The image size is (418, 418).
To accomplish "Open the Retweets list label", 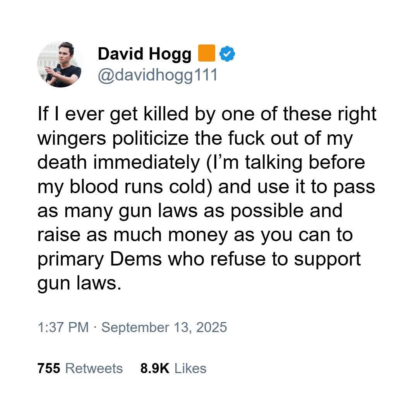I will coord(94,368).
